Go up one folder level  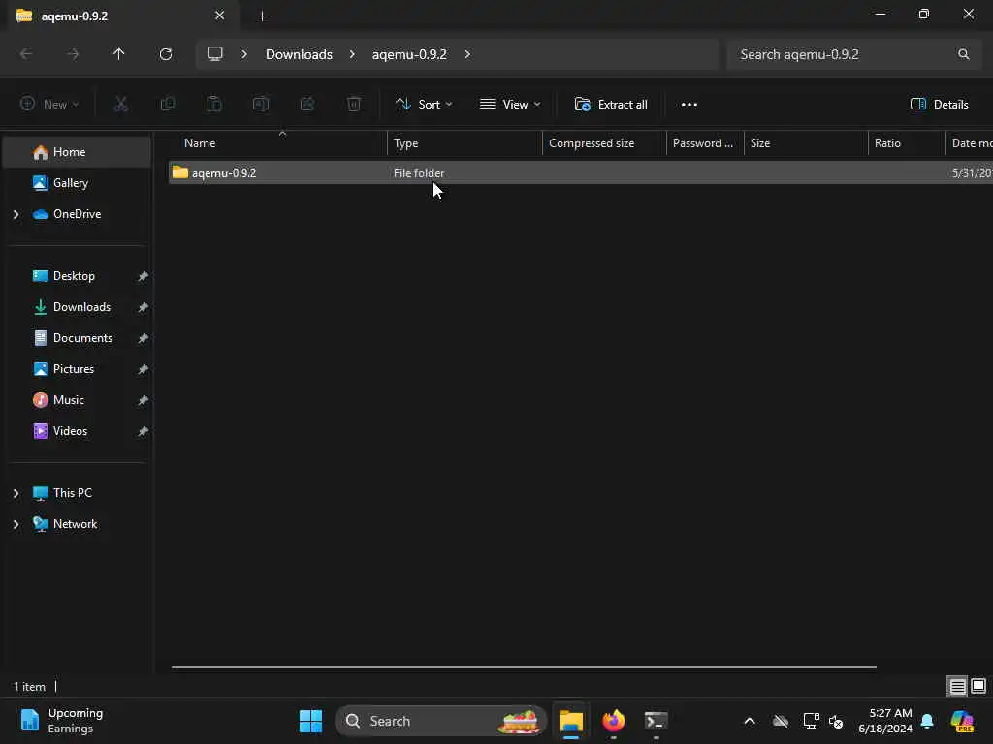point(119,54)
